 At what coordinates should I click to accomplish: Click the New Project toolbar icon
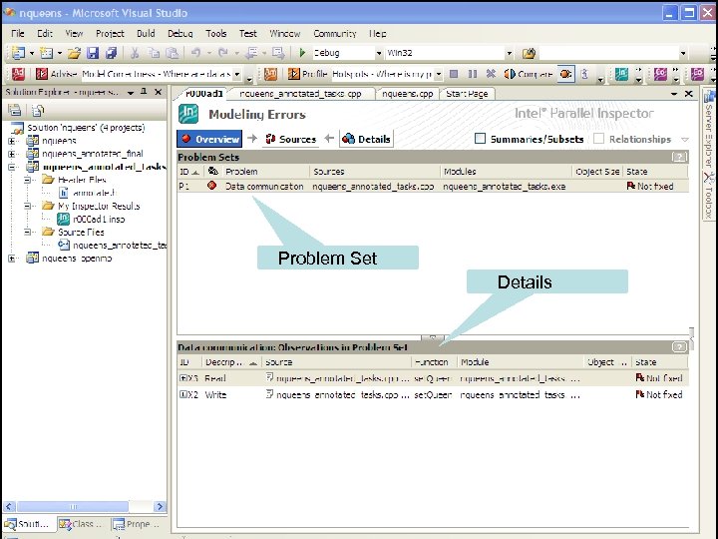(18, 53)
